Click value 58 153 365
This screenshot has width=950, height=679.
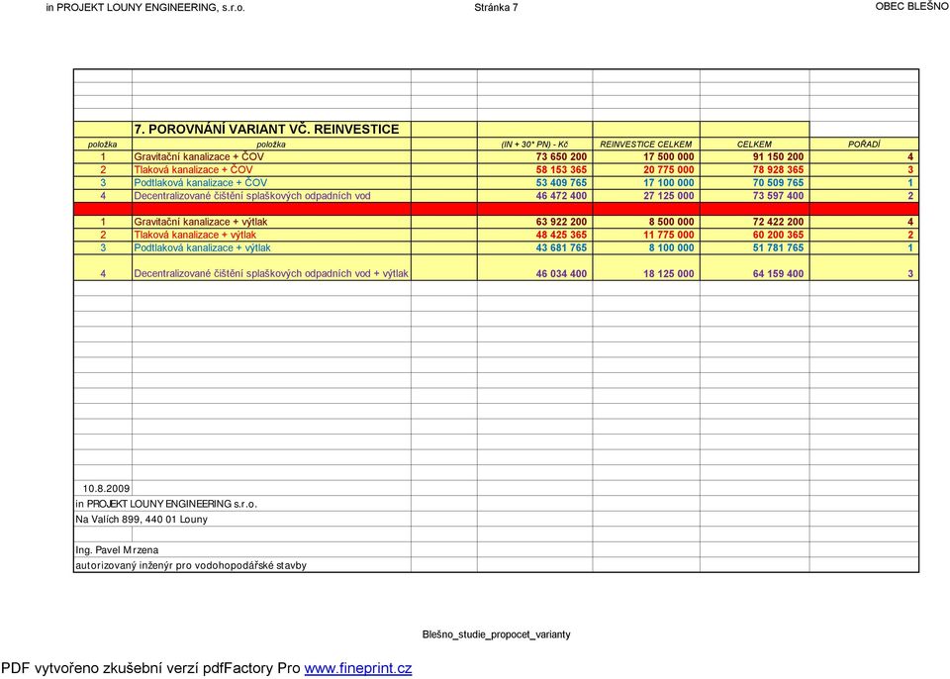pyautogui.click(x=562, y=170)
